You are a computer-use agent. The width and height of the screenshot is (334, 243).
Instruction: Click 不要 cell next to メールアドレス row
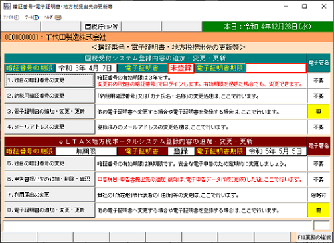click(319, 127)
